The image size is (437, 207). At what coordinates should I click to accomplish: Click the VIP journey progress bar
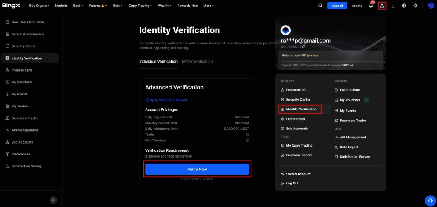click(x=330, y=61)
